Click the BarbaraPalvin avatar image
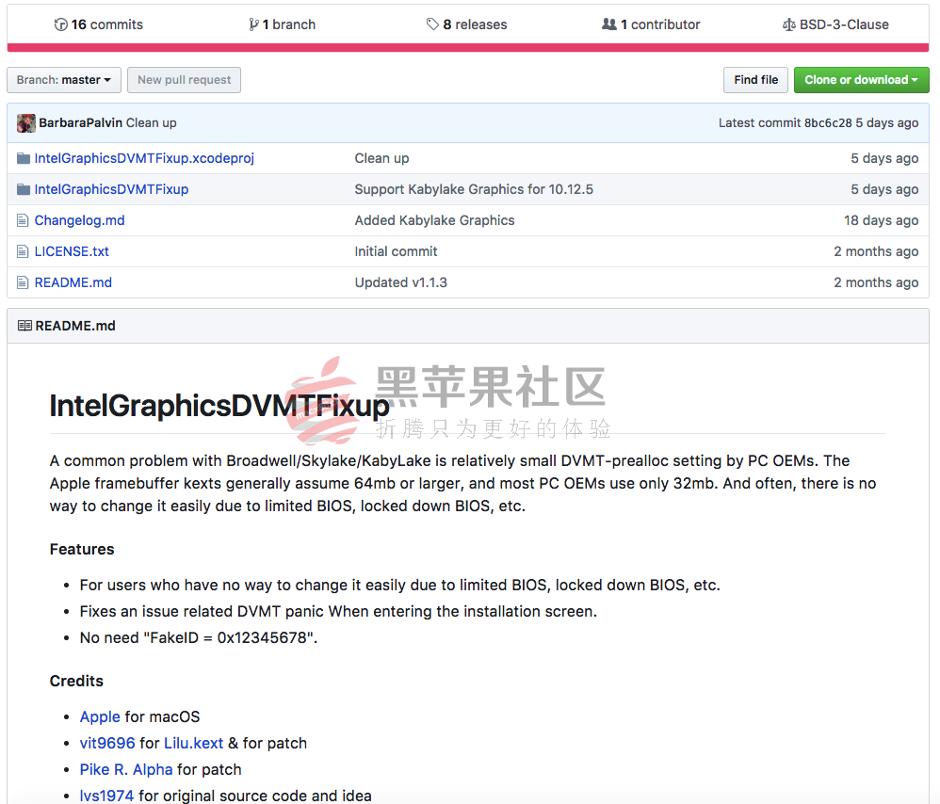The width and height of the screenshot is (940, 804). [x=26, y=122]
